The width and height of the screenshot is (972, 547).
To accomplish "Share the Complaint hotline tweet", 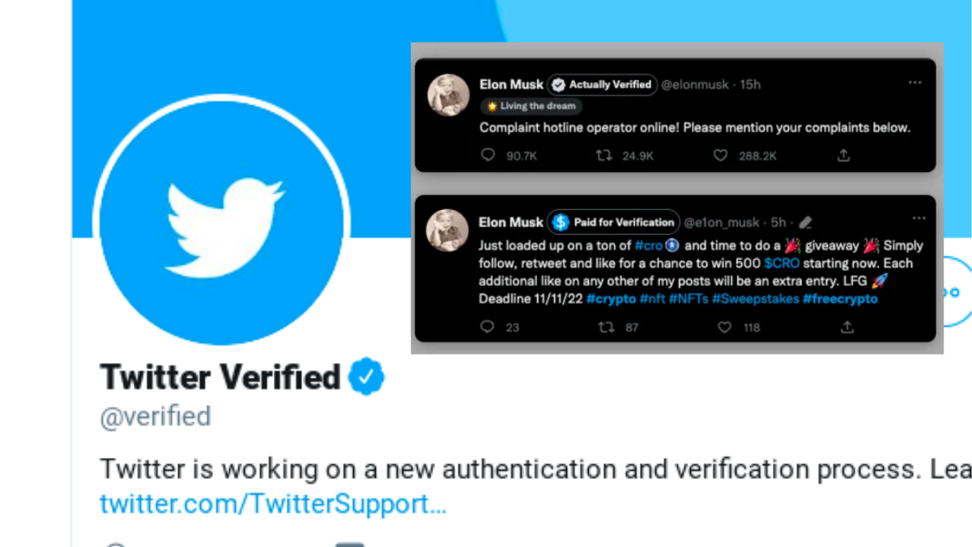I will [x=843, y=154].
